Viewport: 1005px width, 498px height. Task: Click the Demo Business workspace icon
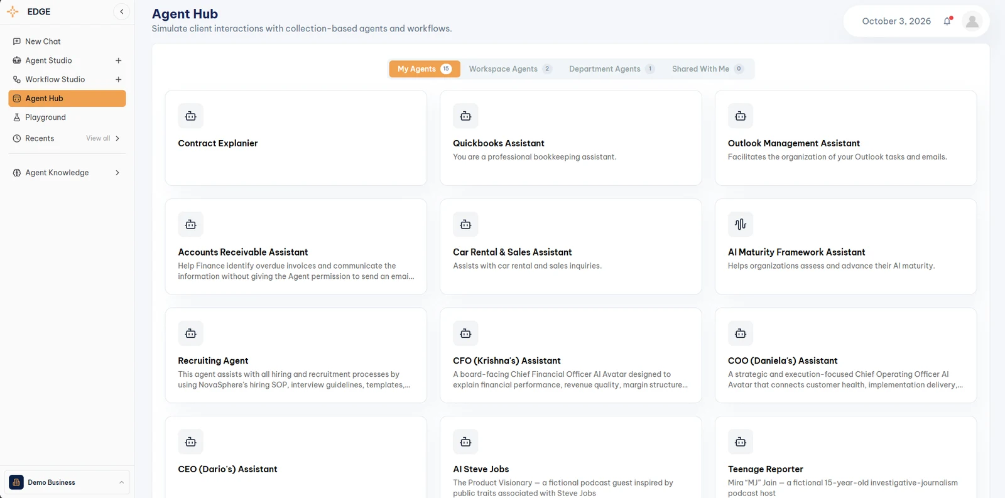[x=16, y=482]
